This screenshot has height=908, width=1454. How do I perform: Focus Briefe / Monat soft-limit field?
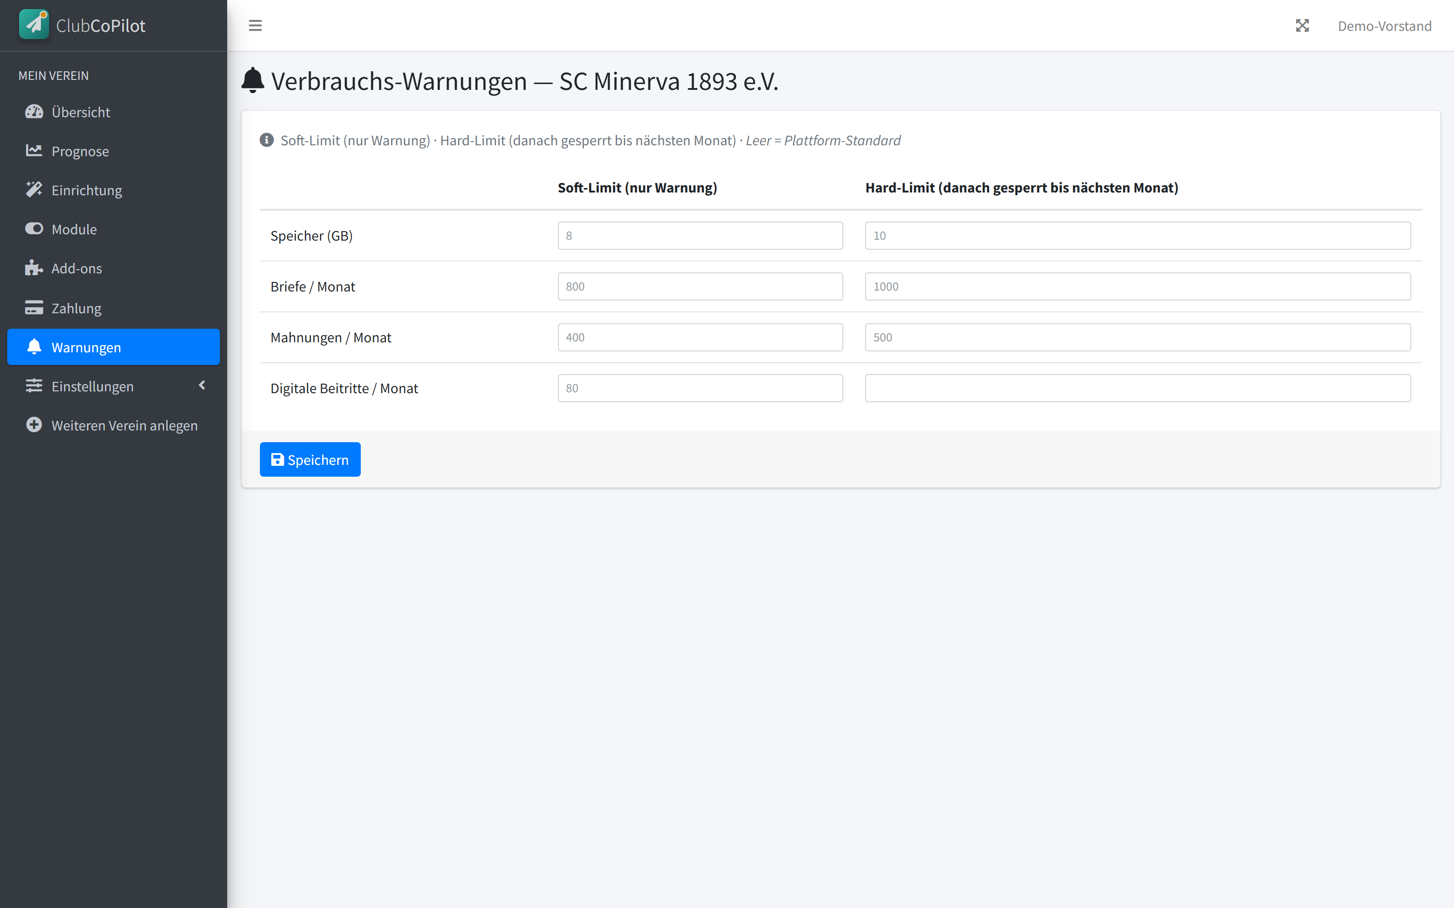[x=700, y=286]
